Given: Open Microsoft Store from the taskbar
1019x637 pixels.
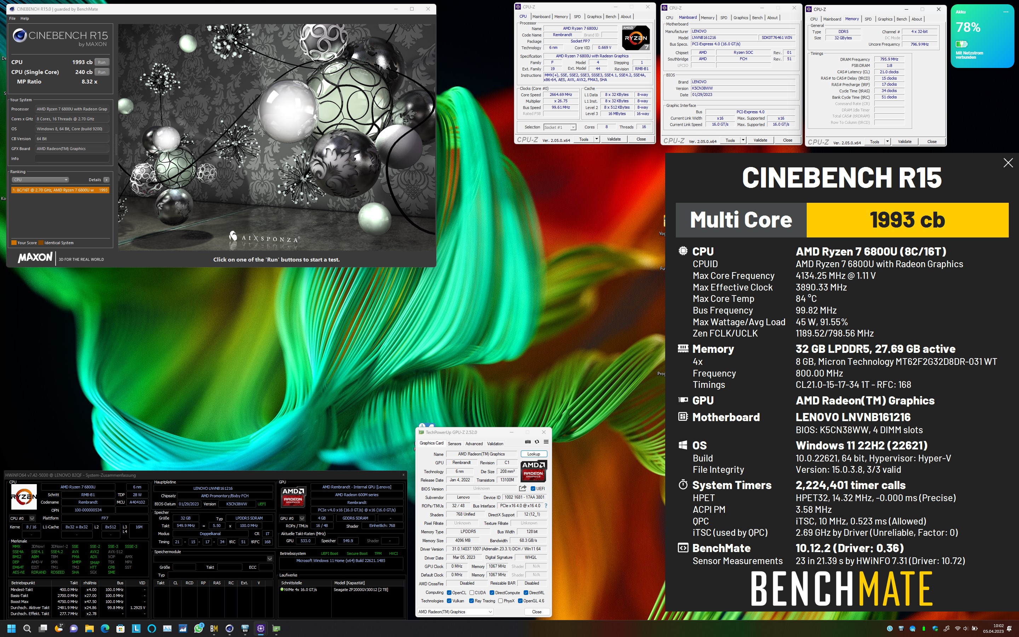Looking at the screenshot, I should coord(120,629).
